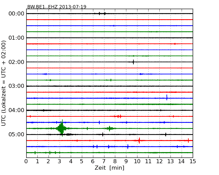Click the plot title BW.BE1..EHZ 2013-07-19
This screenshot has height=175, width=219.
(x=57, y=7)
